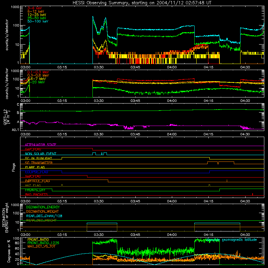Select the NON_SOLAR_EVENT flag label
The image size is (268, 268).
pos(41,154)
